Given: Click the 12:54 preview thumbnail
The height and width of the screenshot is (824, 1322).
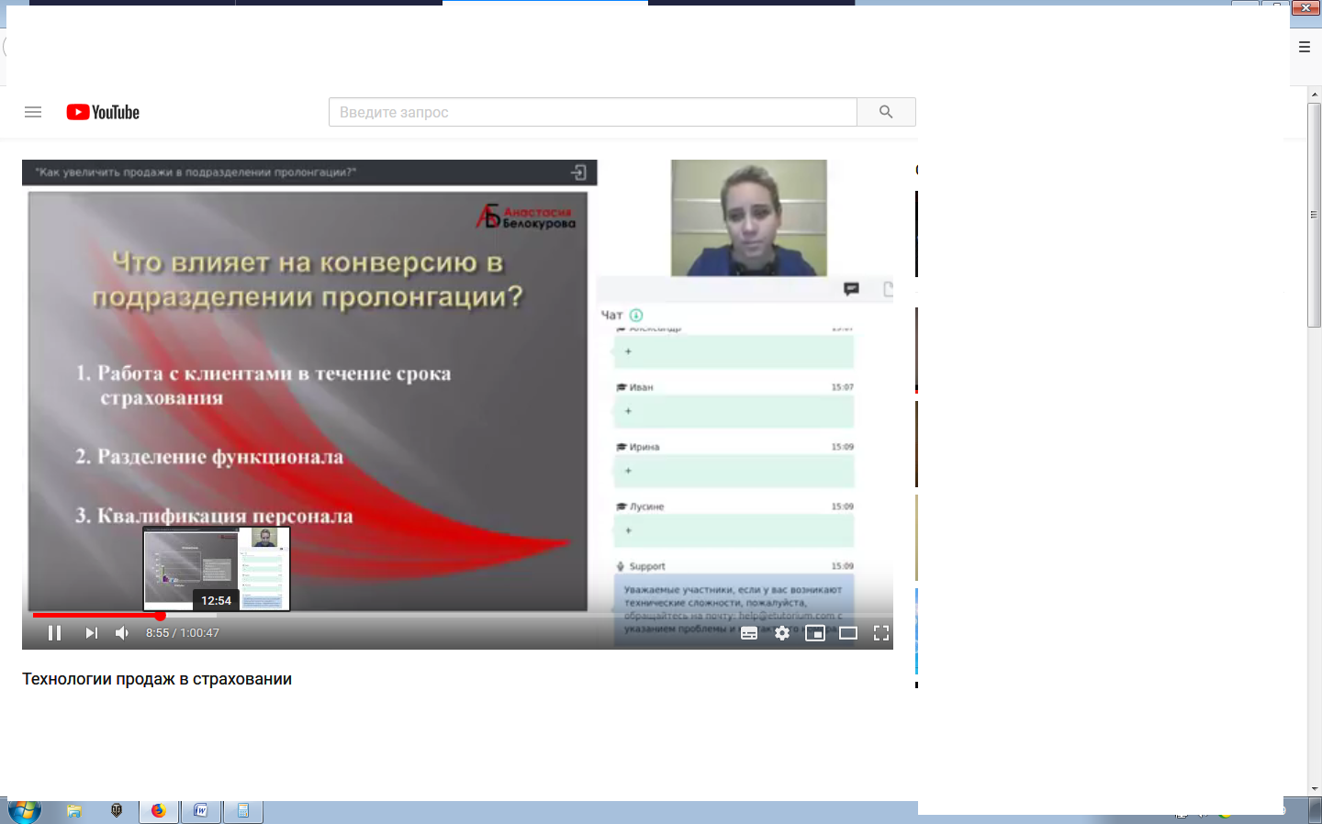Looking at the screenshot, I should click(x=217, y=569).
